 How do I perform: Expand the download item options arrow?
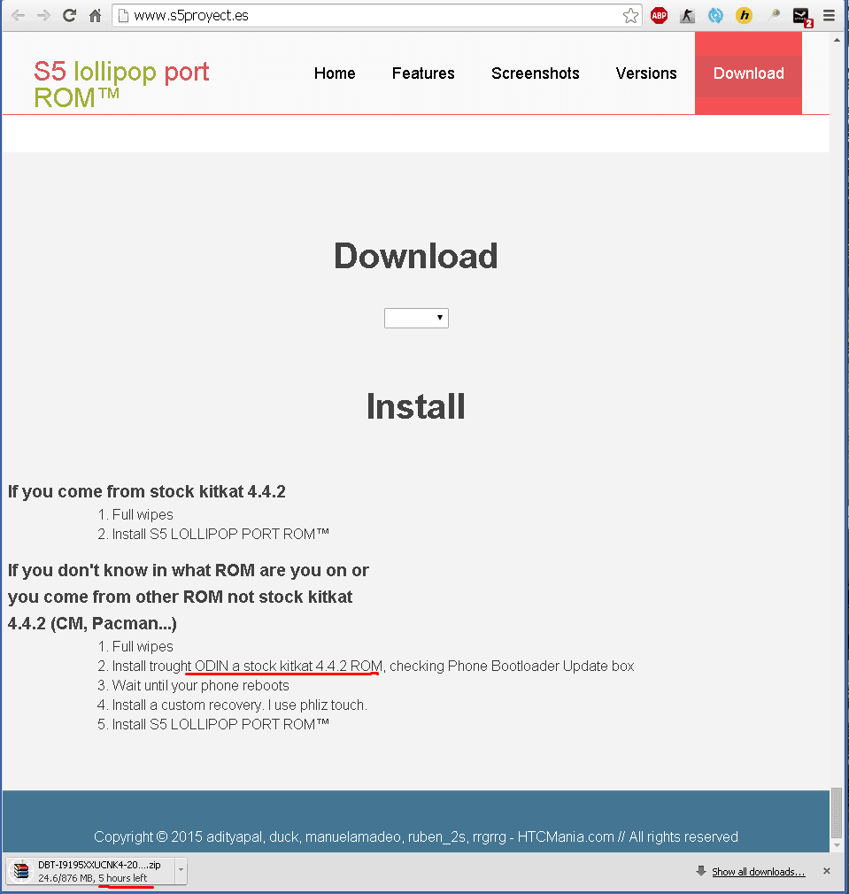coord(181,870)
